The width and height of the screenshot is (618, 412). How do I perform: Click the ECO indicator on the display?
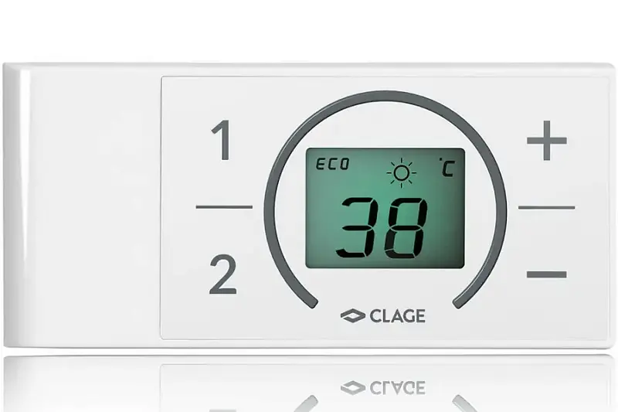[333, 164]
